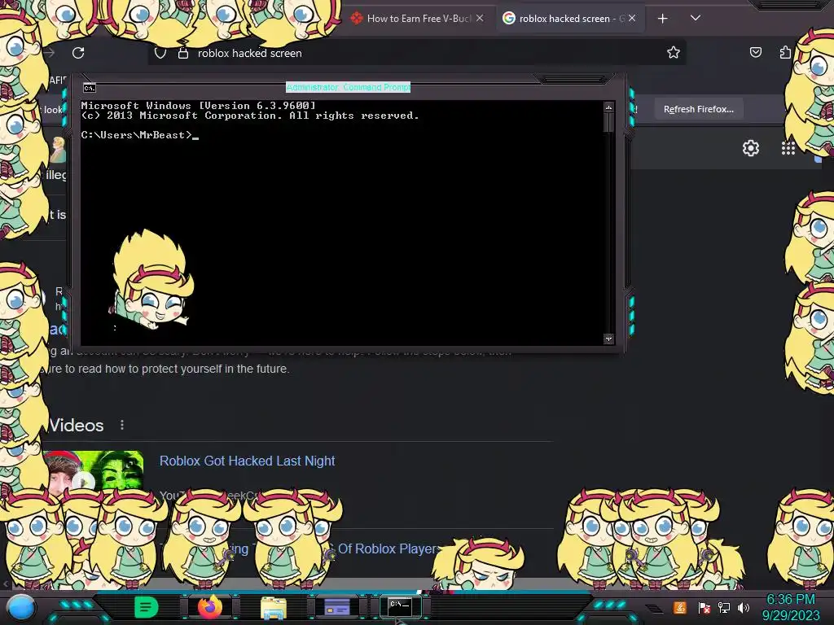Click the Command Prompt window system icon
This screenshot has width=834, height=625.
[x=90, y=88]
